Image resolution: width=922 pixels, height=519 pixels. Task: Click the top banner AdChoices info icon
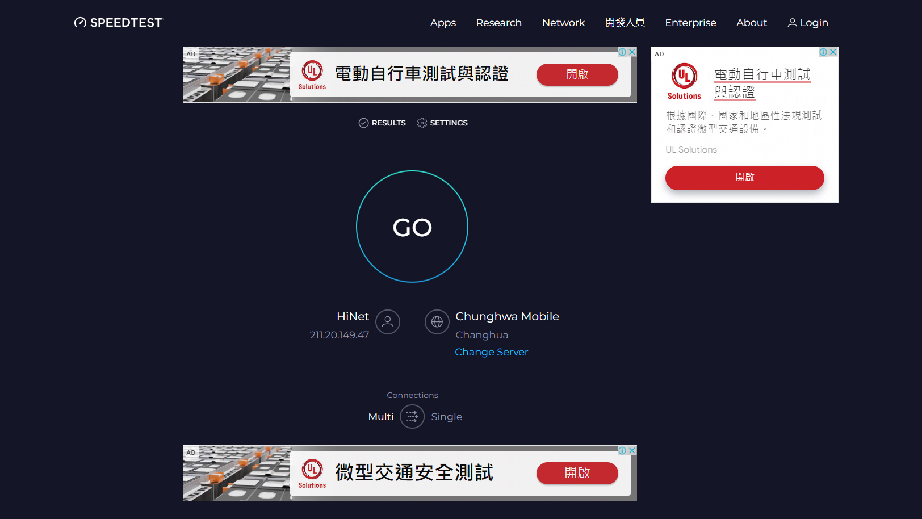(x=622, y=52)
